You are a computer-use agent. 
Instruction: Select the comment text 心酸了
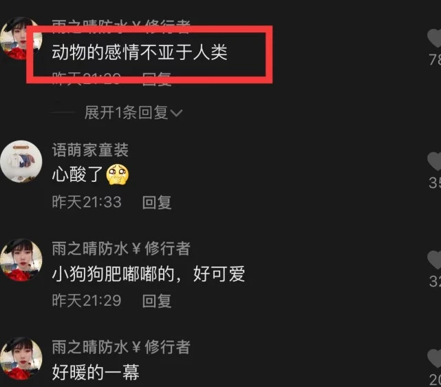tap(77, 174)
